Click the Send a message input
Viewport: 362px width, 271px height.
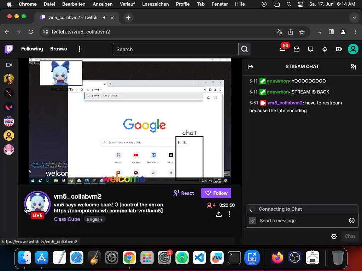(302, 221)
